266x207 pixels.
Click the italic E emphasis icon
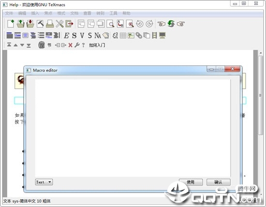[66, 36]
